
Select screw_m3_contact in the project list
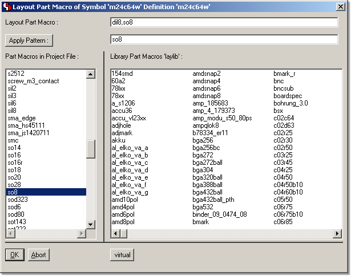pos(33,81)
